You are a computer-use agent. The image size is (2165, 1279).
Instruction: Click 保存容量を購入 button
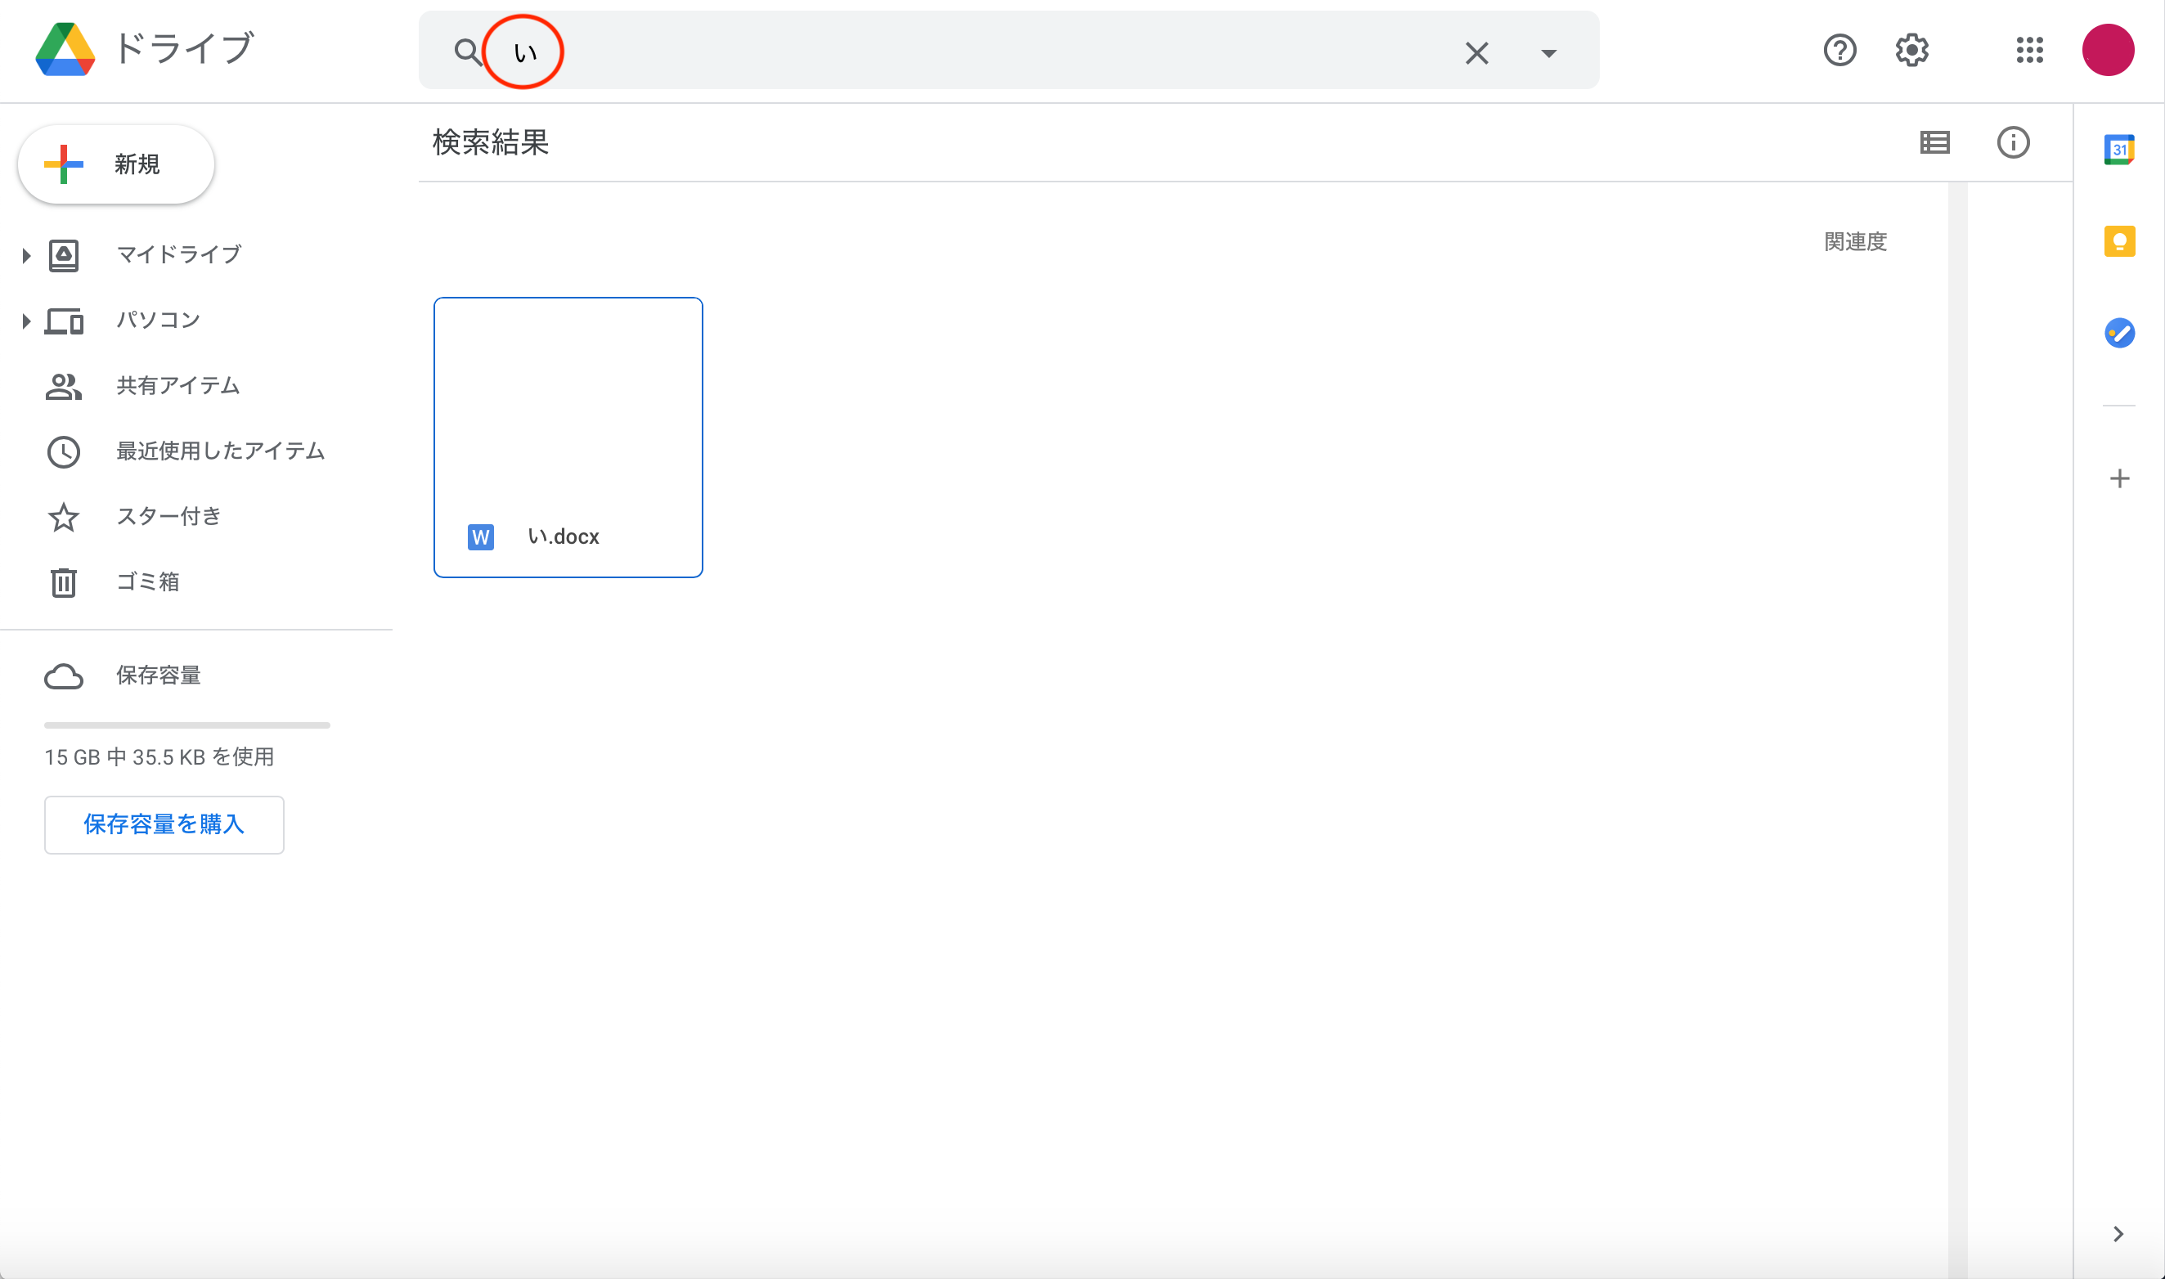[164, 825]
